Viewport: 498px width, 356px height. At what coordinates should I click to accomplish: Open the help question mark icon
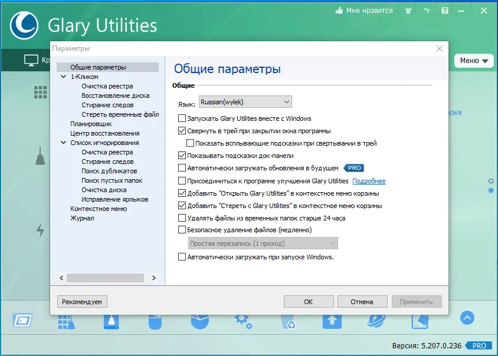tap(445, 11)
